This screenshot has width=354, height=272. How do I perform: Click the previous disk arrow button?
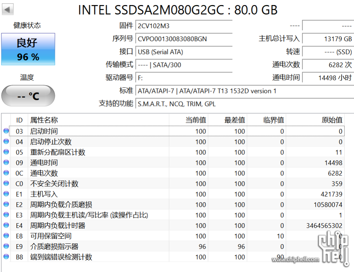coord(8,9)
